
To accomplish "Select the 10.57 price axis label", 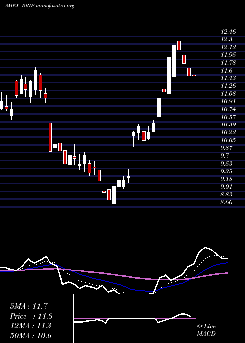I will [228, 117].
